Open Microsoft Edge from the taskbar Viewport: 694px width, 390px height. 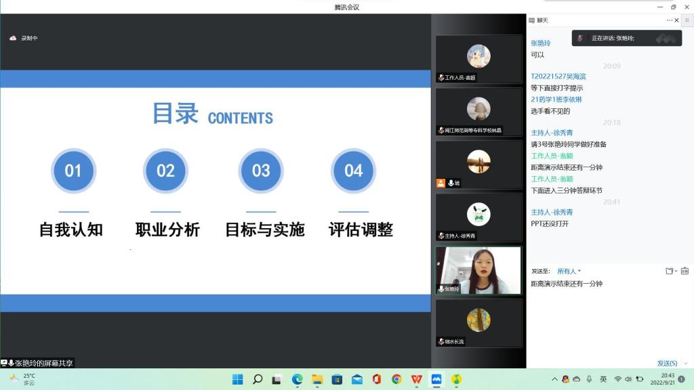297,379
